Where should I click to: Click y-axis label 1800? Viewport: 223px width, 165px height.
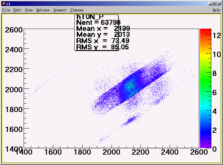14,109
